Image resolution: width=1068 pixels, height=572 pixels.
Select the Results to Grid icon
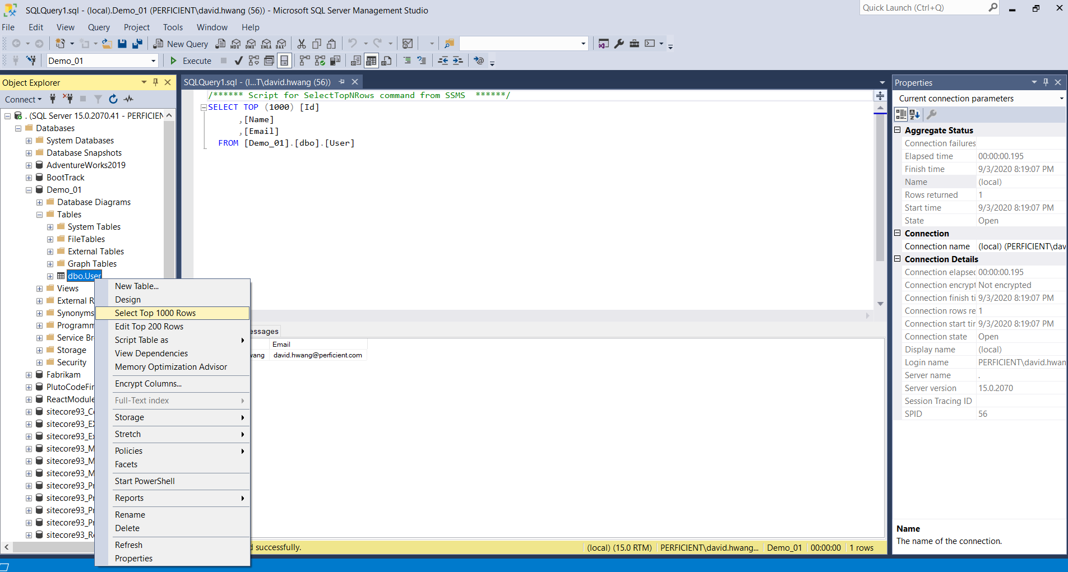[x=372, y=61]
